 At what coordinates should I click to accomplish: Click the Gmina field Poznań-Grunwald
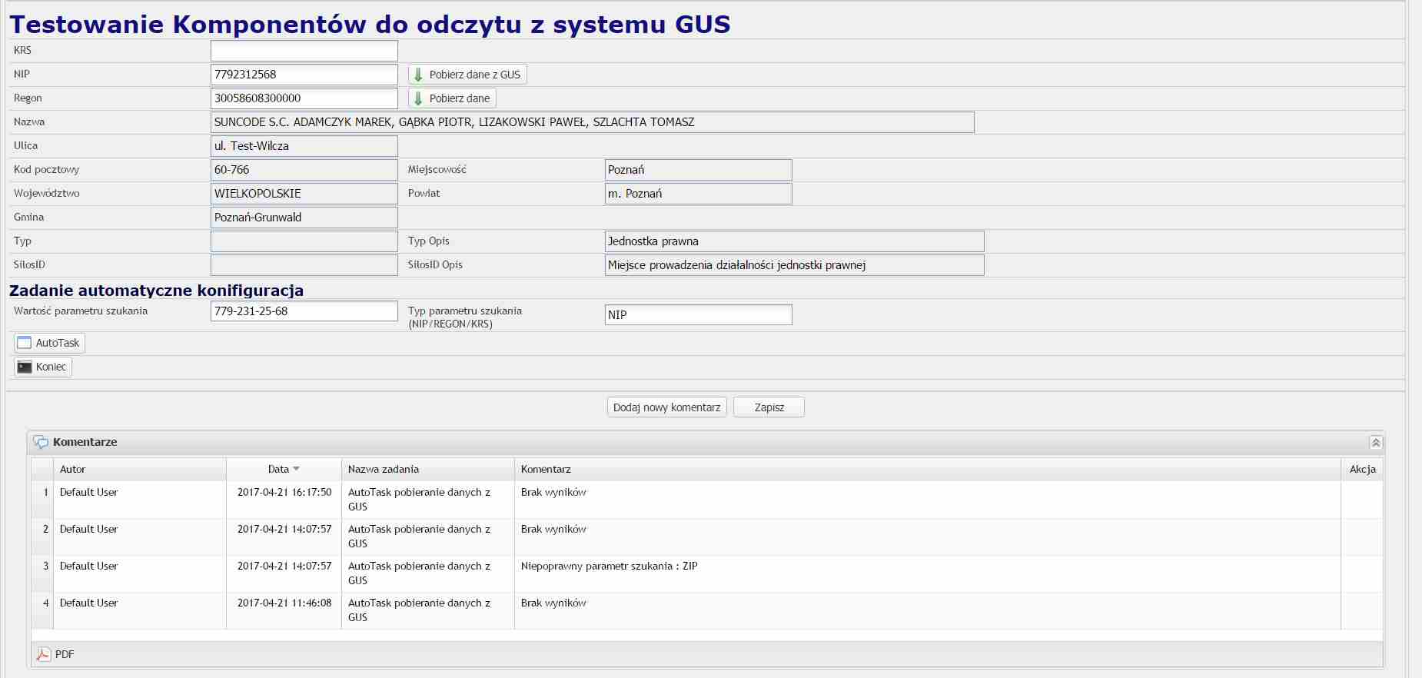304,218
